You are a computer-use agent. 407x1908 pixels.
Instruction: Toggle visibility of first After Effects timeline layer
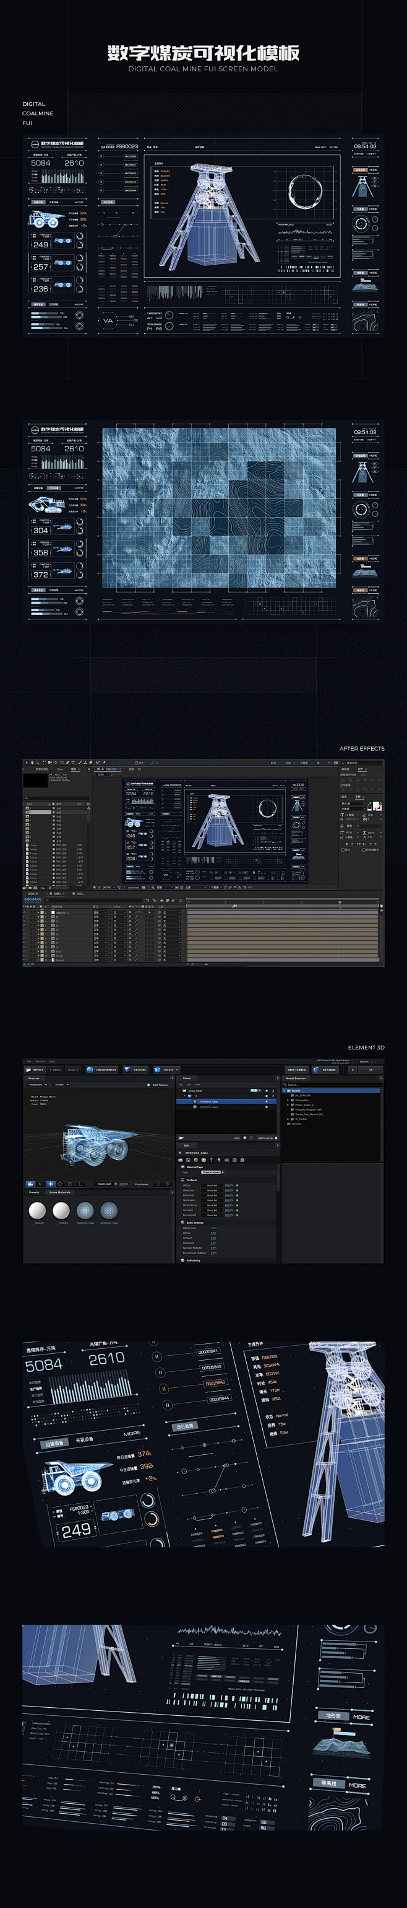26,912
